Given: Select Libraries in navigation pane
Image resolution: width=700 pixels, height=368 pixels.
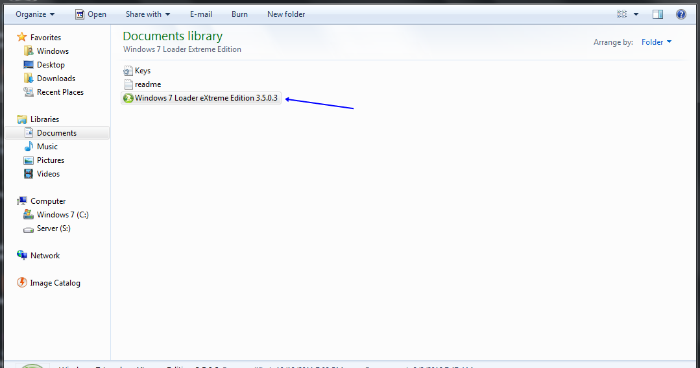Looking at the screenshot, I should click(x=45, y=119).
